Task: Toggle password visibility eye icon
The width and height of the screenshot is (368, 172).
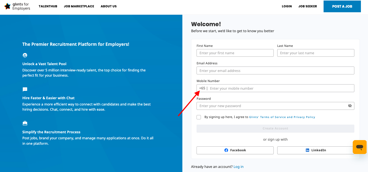Action: (350, 106)
